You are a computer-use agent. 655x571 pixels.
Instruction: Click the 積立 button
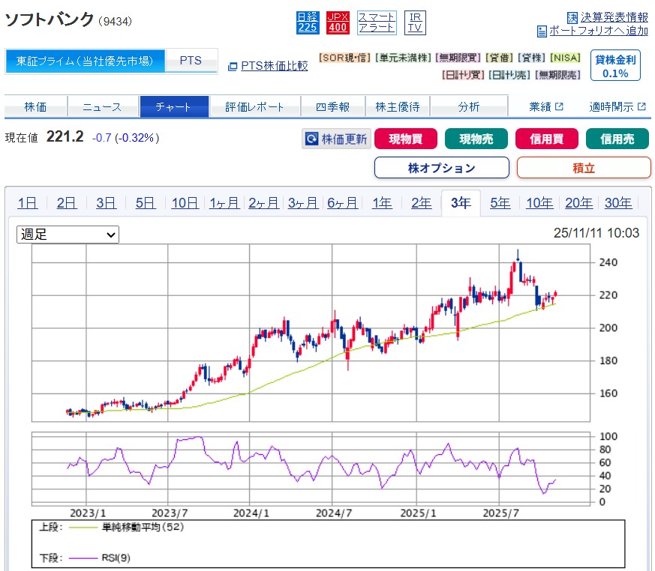coord(583,168)
